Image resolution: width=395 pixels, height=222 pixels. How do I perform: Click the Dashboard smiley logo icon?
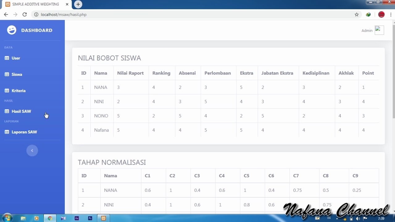click(x=12, y=30)
